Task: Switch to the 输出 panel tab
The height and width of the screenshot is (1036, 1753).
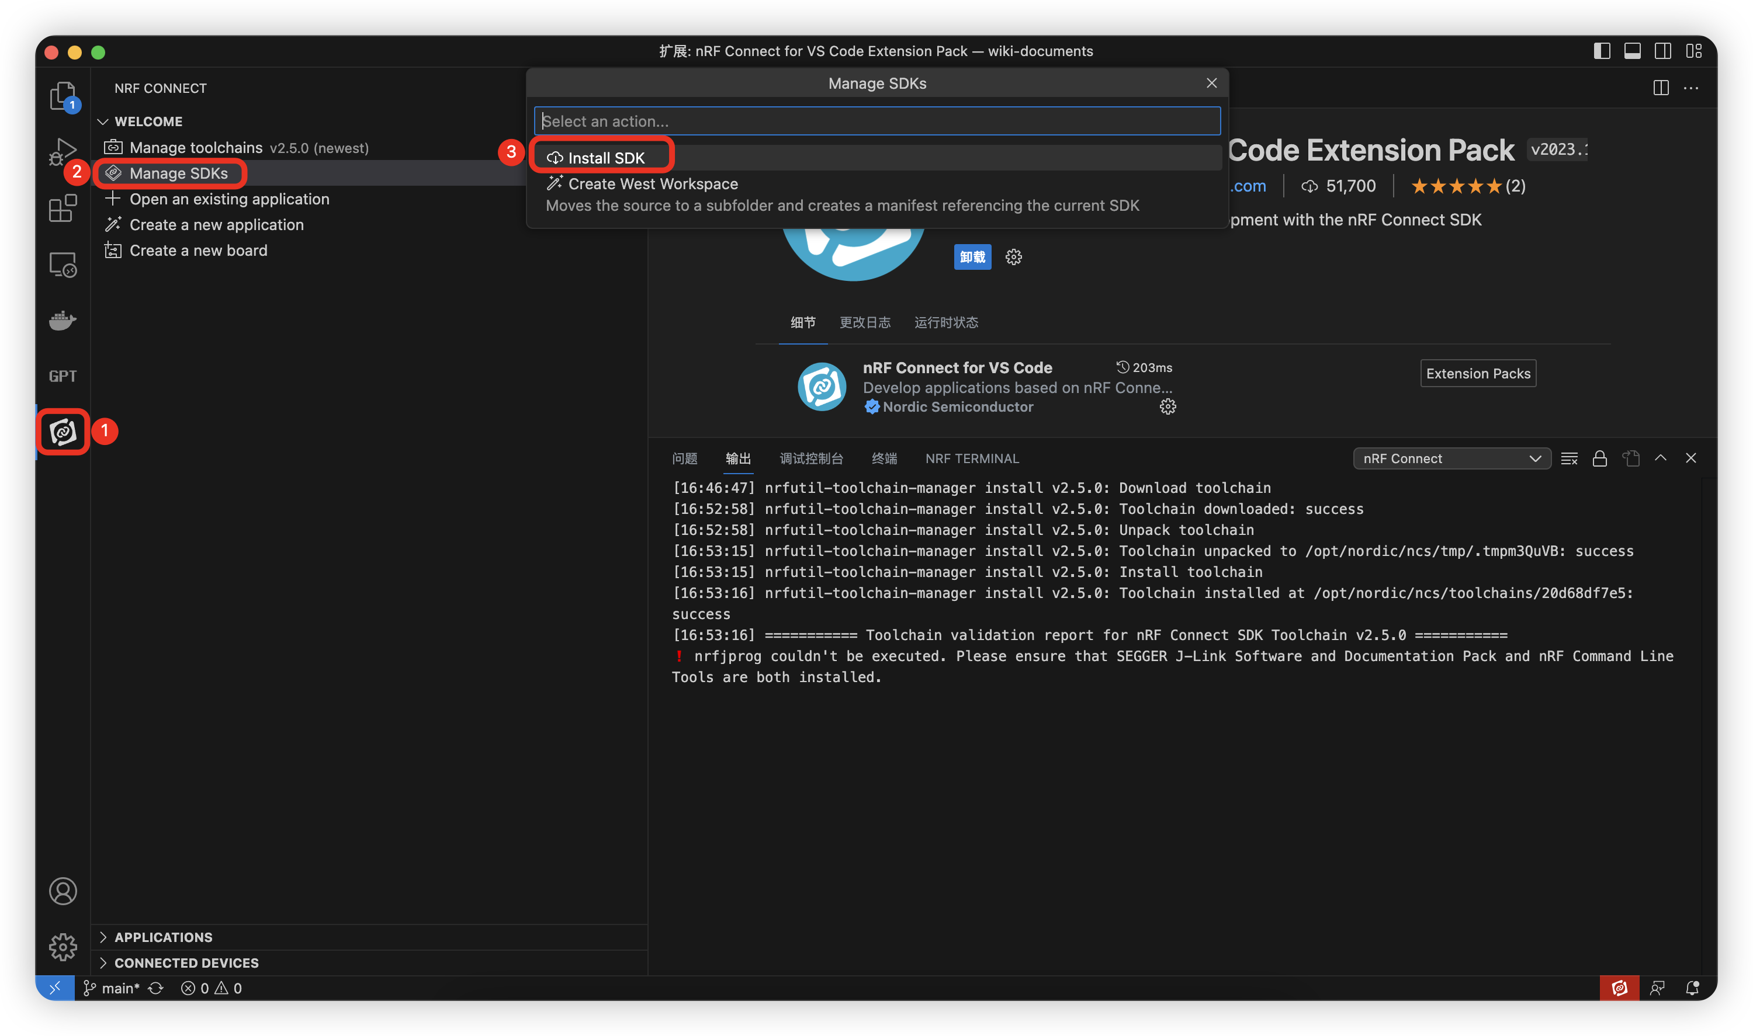Action: (x=737, y=458)
